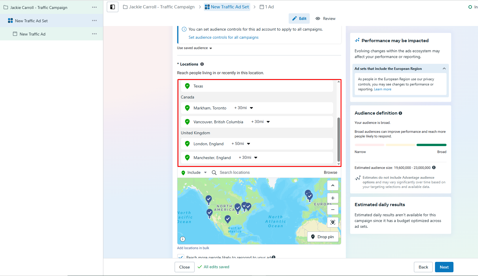Image resolution: width=478 pixels, height=276 pixels.
Task: Open Set audience controls for all campaigns link
Action: [223, 37]
